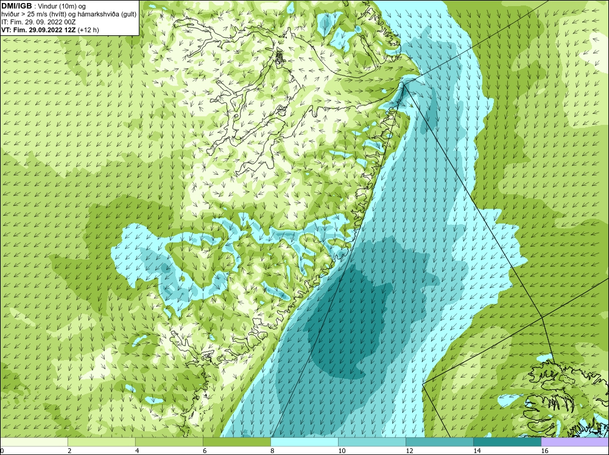Viewport: 609px width, 455px height.
Task: Click the 14–16 m/s dark teal swatch
Action: 507,442
